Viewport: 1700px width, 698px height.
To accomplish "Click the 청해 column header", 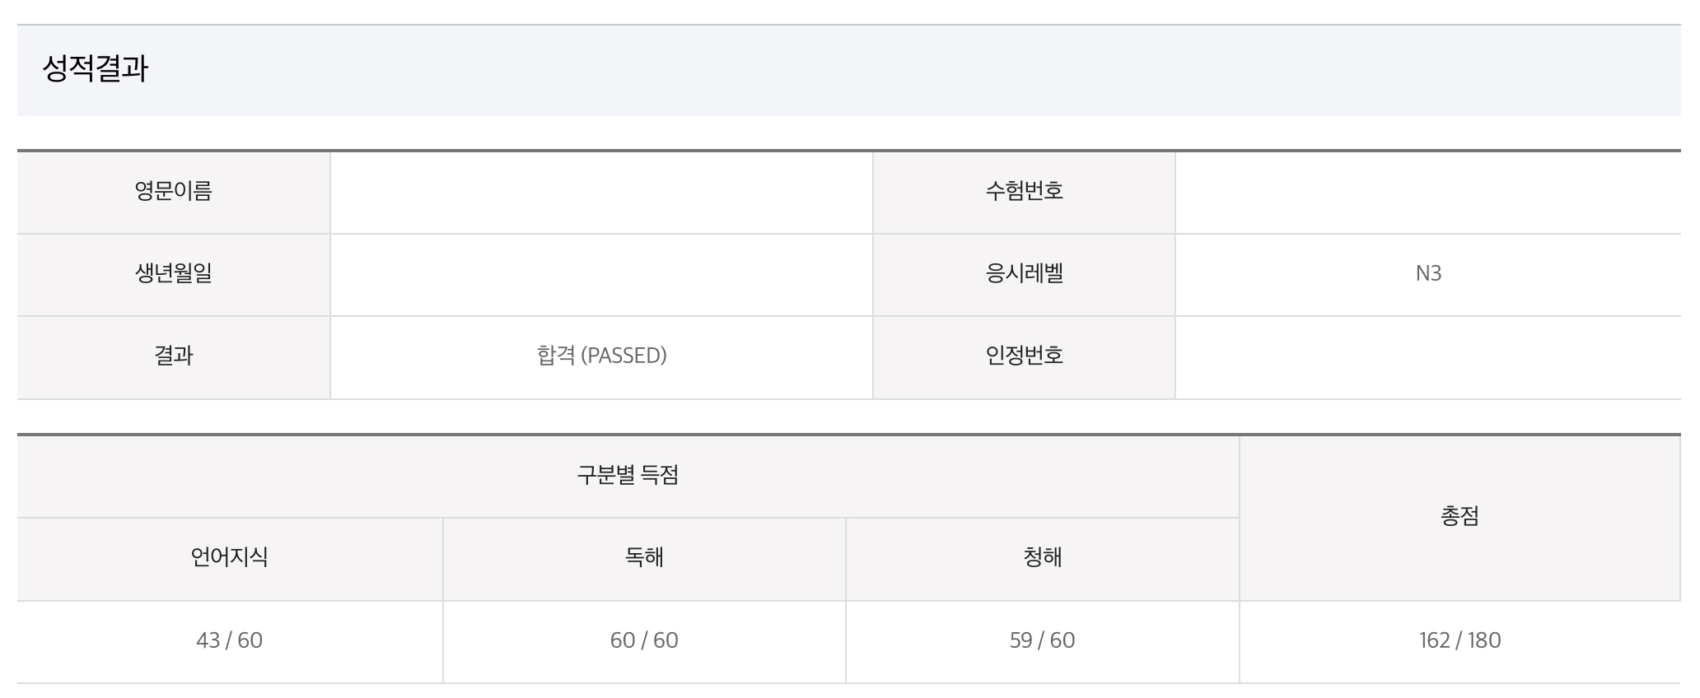I will (x=1042, y=557).
